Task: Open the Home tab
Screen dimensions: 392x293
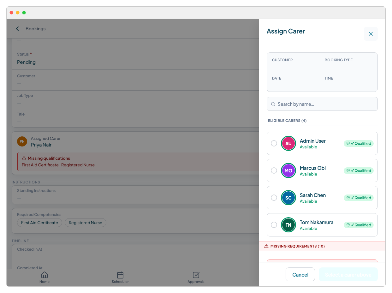Action: tap(45, 277)
